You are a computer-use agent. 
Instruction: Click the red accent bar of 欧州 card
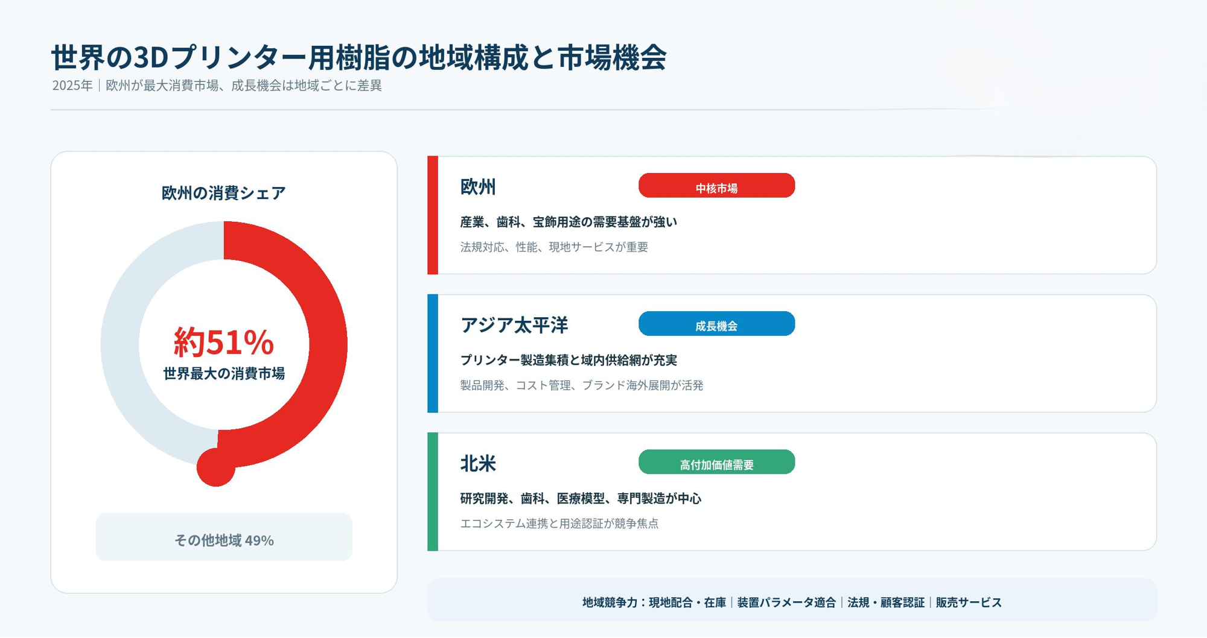click(433, 215)
